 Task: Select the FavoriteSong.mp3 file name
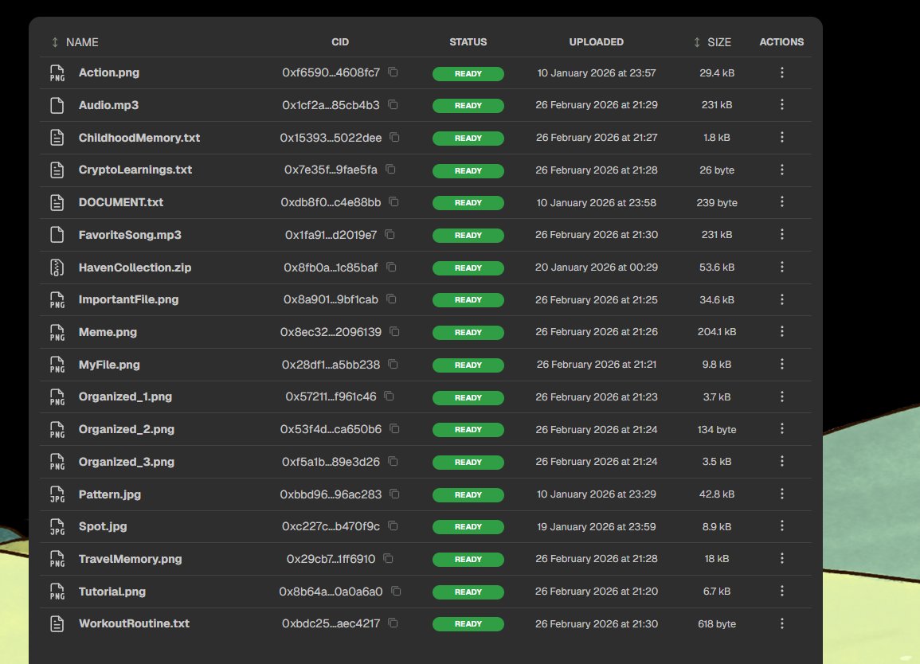pyautogui.click(x=130, y=235)
